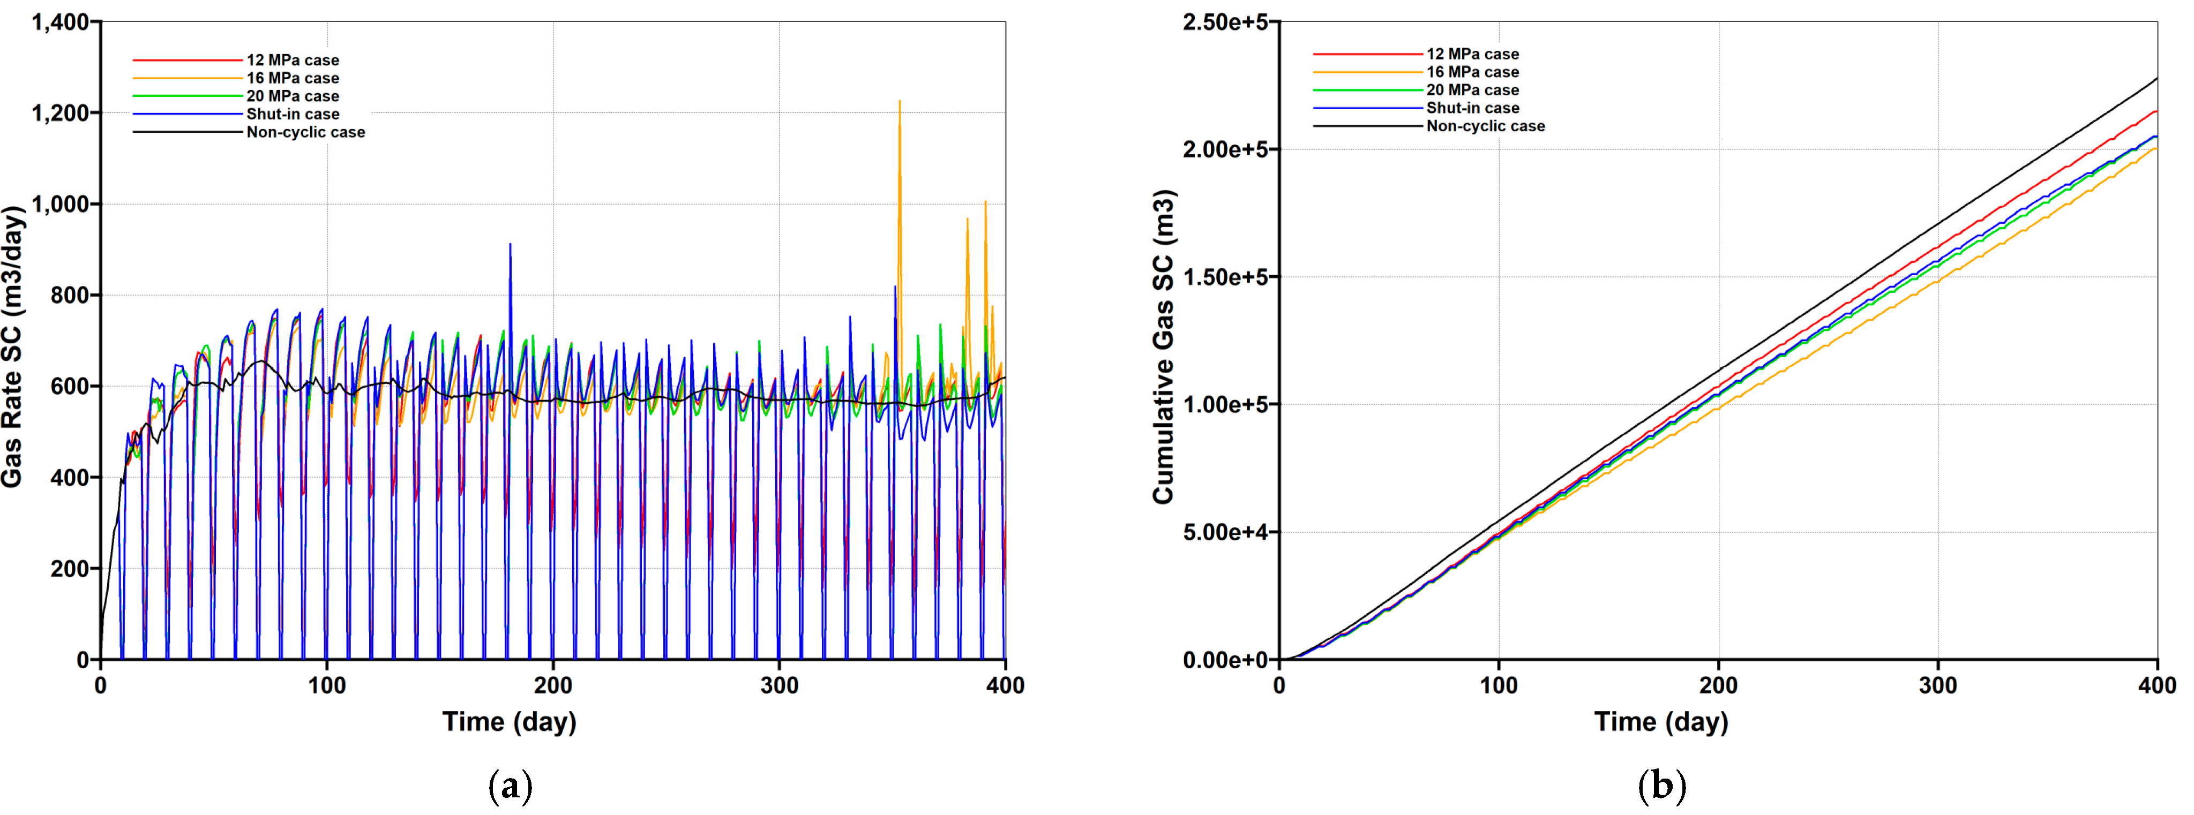Click 12 MPa case legend label in the cumulative gas chart
Viewport: 2194px width, 815px height.
(1473, 55)
